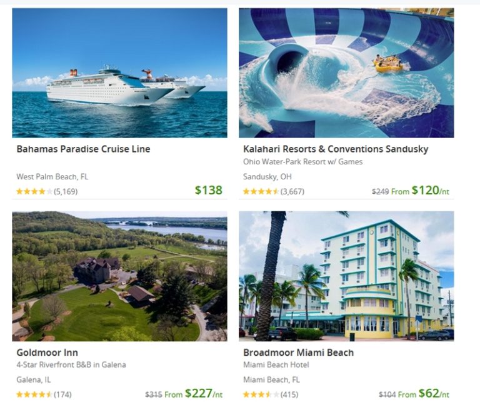Click the Ohio Water-Park Resort w/ Games subtitle
Image resolution: width=480 pixels, height=402 pixels.
(x=302, y=162)
